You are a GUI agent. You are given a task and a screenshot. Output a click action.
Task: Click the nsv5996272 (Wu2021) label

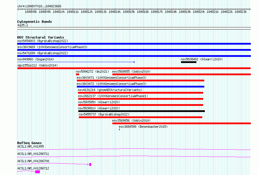pyautogui.click(x=92, y=71)
